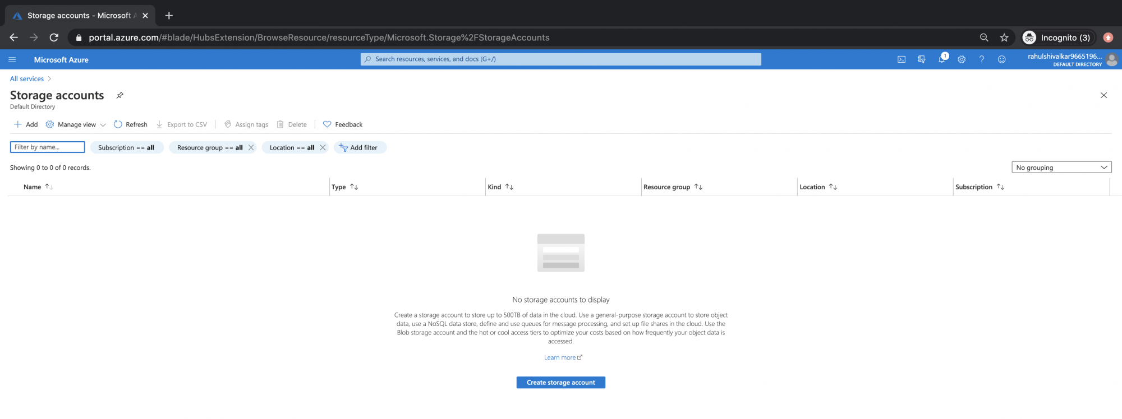Click Assign tags

tap(246, 124)
